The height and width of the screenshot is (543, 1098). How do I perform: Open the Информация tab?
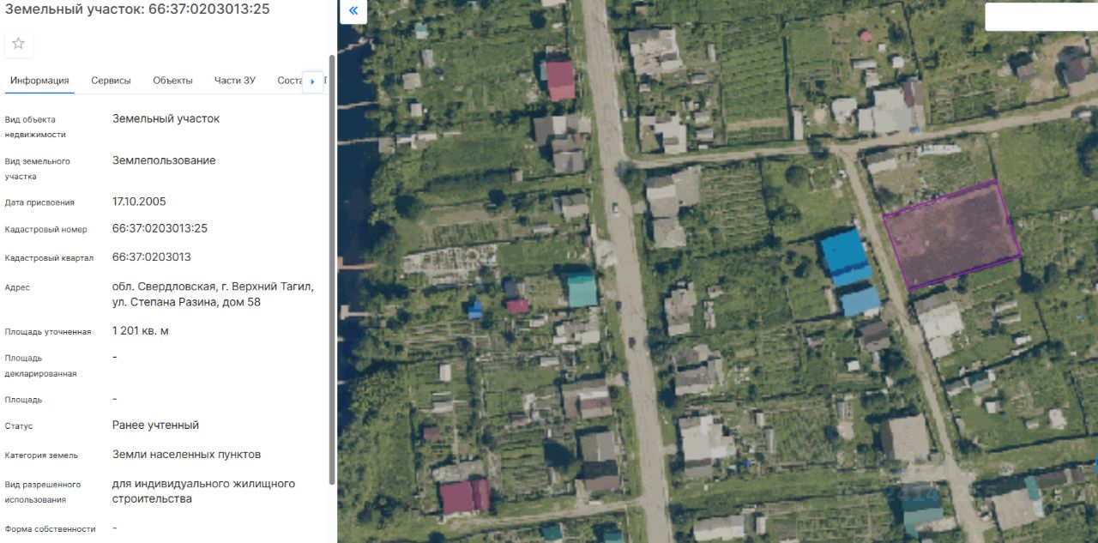tap(39, 81)
